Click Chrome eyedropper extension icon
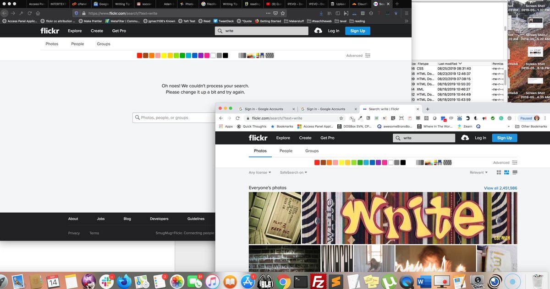This screenshot has width=550, height=289. [360, 118]
